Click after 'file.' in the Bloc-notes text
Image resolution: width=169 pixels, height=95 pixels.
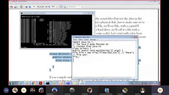[79, 57]
